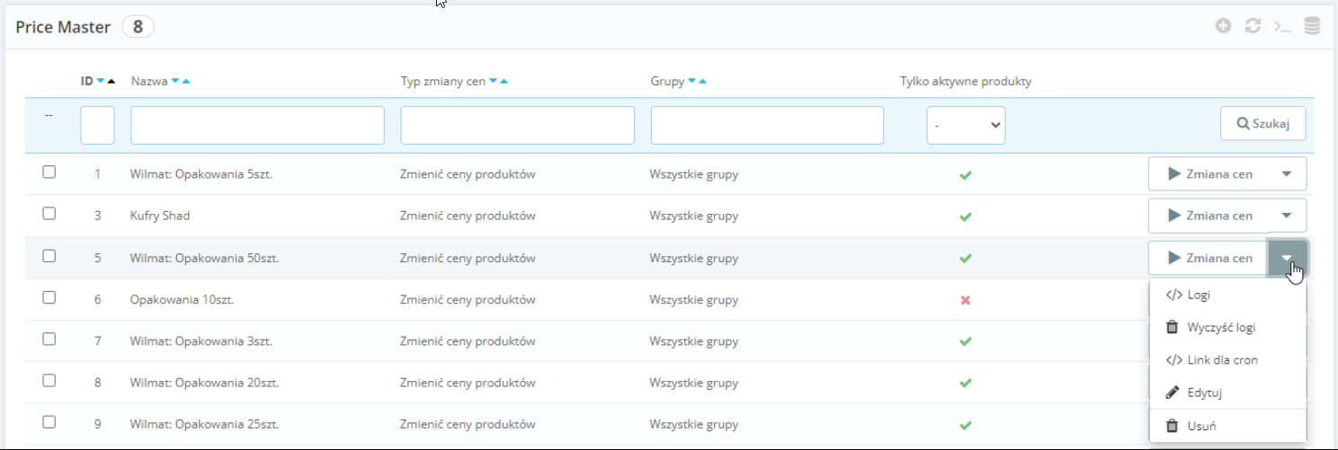Expand actions arrow for Kufry Shad row
This screenshot has height=450, width=1338.
(1287, 216)
